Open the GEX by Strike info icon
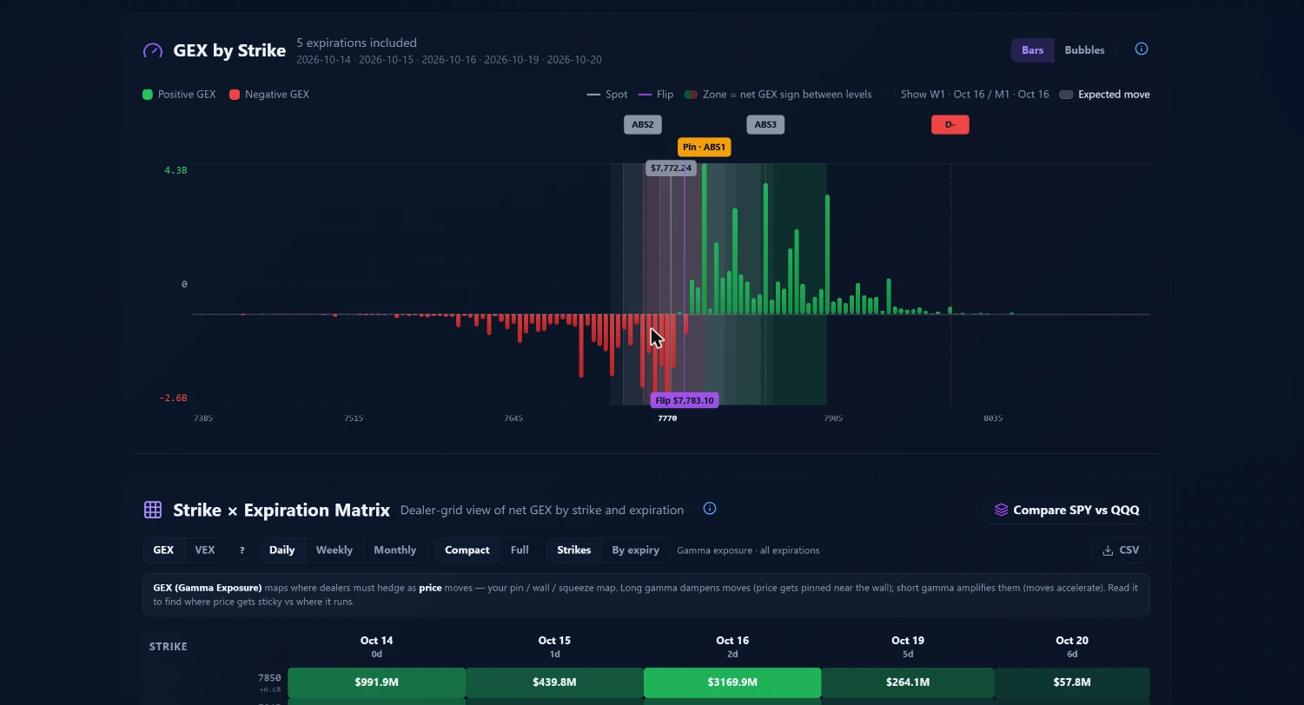 pyautogui.click(x=1142, y=49)
